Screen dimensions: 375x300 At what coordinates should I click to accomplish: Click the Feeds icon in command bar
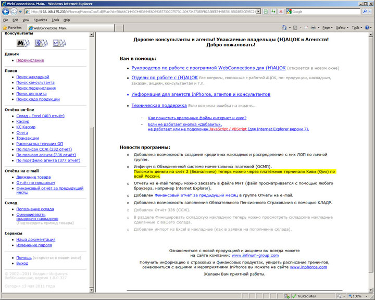click(295, 28)
